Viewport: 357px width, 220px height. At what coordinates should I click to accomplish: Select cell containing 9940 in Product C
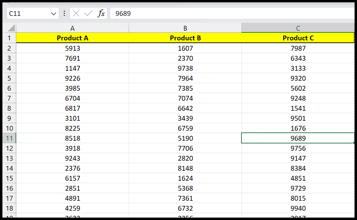point(298,208)
